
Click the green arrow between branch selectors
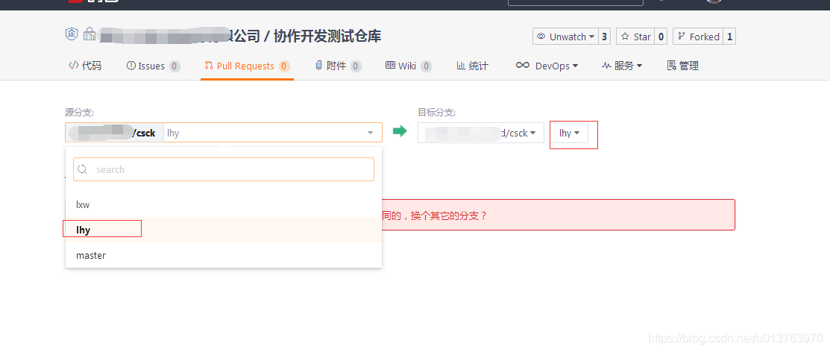click(400, 132)
